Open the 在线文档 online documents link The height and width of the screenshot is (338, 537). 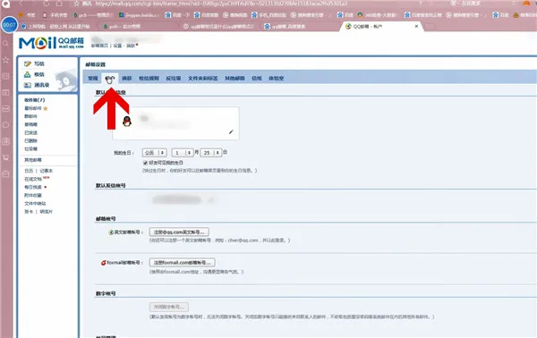click(32, 179)
